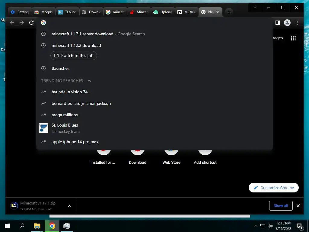This screenshot has height=232, width=309.
Task: Close the New Tab tab
Action: 218,12
